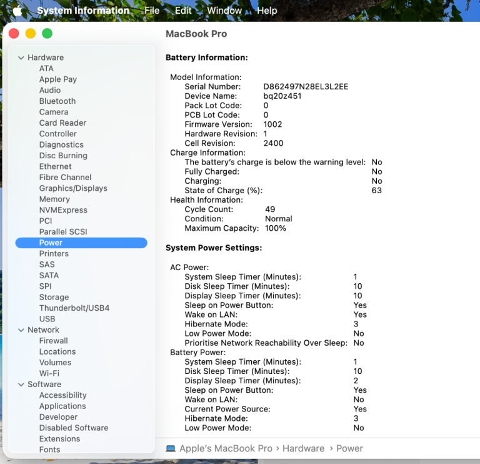Image resolution: width=480 pixels, height=464 pixels.
Task: Click the laptop icon in path bar
Action: [x=171, y=449]
